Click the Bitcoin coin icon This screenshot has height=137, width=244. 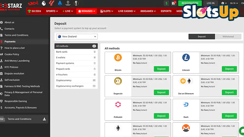pyautogui.click(x=118, y=58)
